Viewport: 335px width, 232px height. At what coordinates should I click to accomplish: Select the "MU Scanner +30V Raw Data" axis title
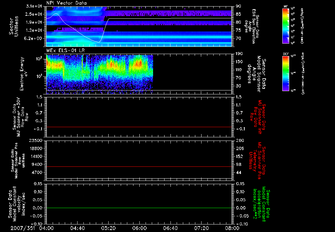pyautogui.click(x=21, y=117)
